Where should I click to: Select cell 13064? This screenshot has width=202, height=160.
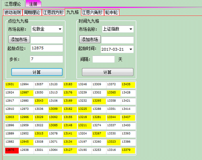point(55,150)
